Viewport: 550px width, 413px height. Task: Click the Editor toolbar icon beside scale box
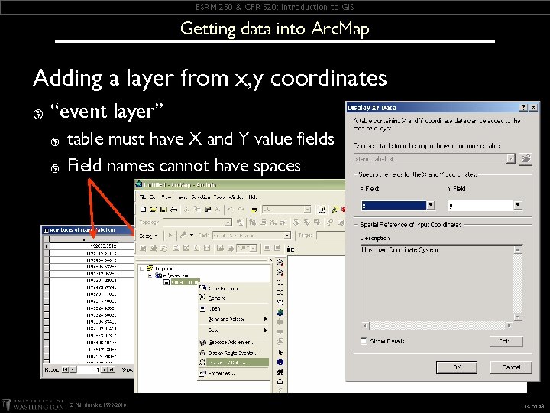322,210
